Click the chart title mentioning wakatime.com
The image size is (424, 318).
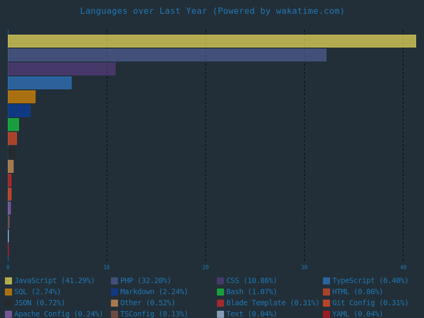(212, 11)
